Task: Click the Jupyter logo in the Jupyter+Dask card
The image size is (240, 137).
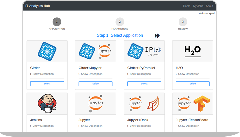Action: click(x=135, y=103)
